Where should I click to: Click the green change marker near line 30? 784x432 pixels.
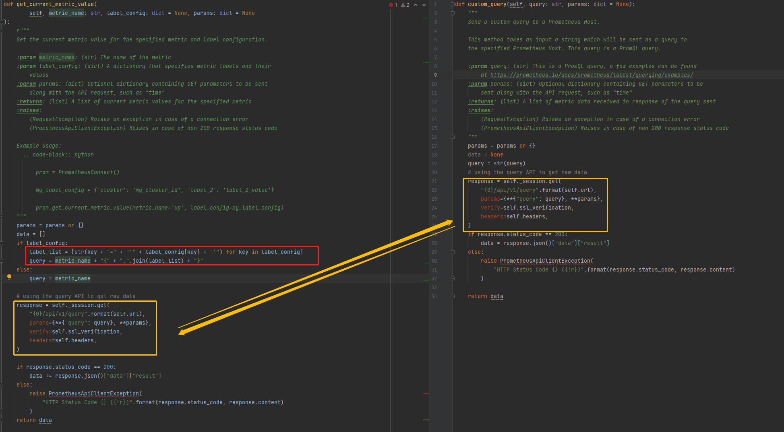click(x=426, y=263)
